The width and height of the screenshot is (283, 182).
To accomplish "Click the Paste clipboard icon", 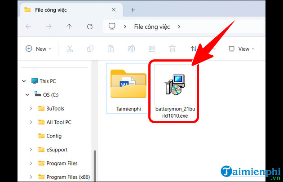I will 111,49.
